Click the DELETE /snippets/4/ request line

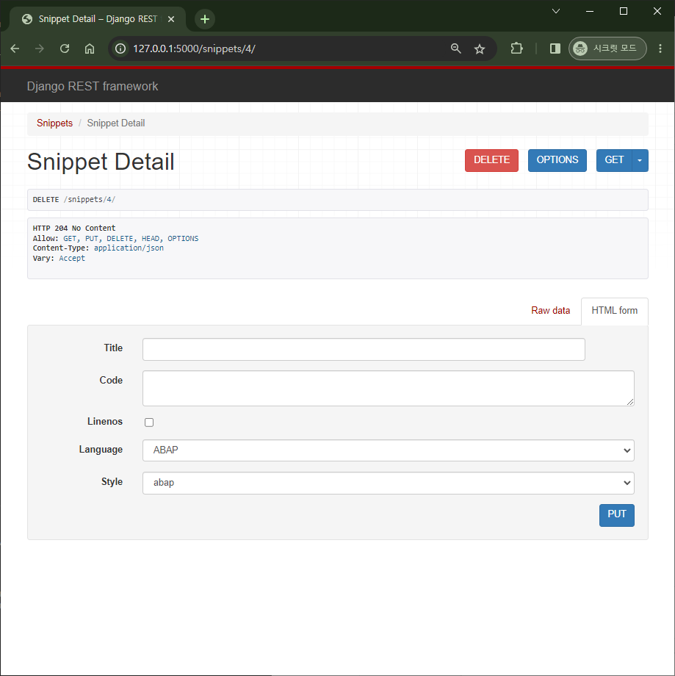click(74, 200)
